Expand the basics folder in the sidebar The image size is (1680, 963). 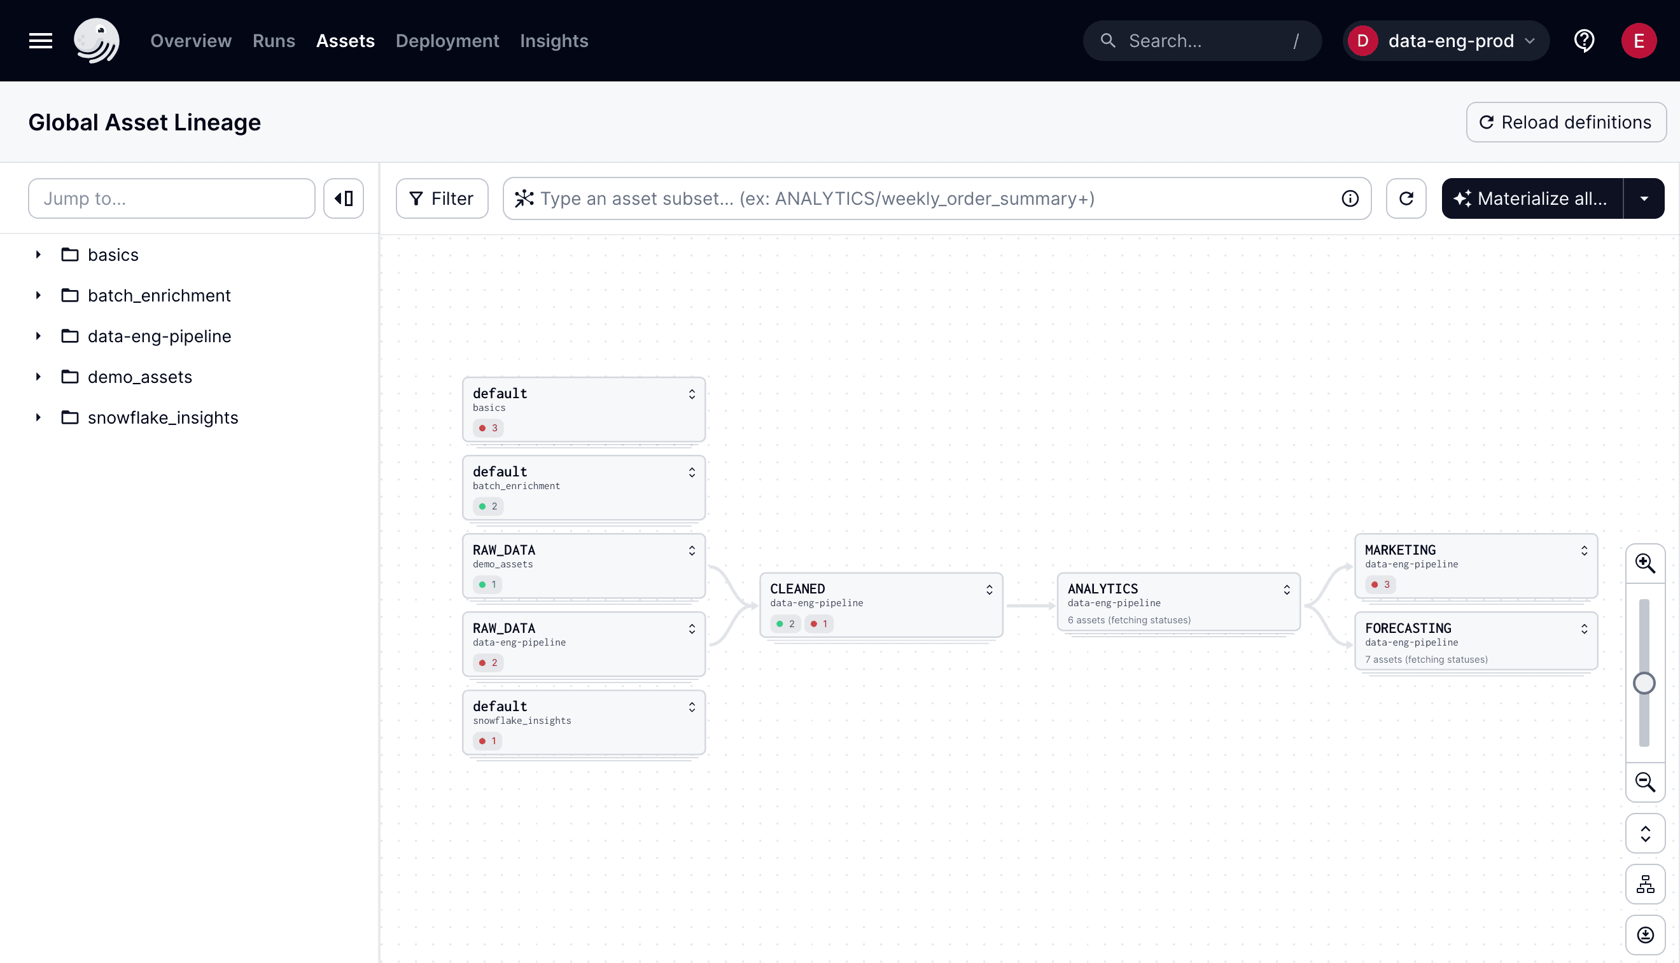point(38,254)
